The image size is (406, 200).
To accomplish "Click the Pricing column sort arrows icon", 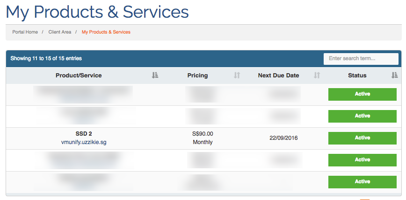I will pos(237,76).
